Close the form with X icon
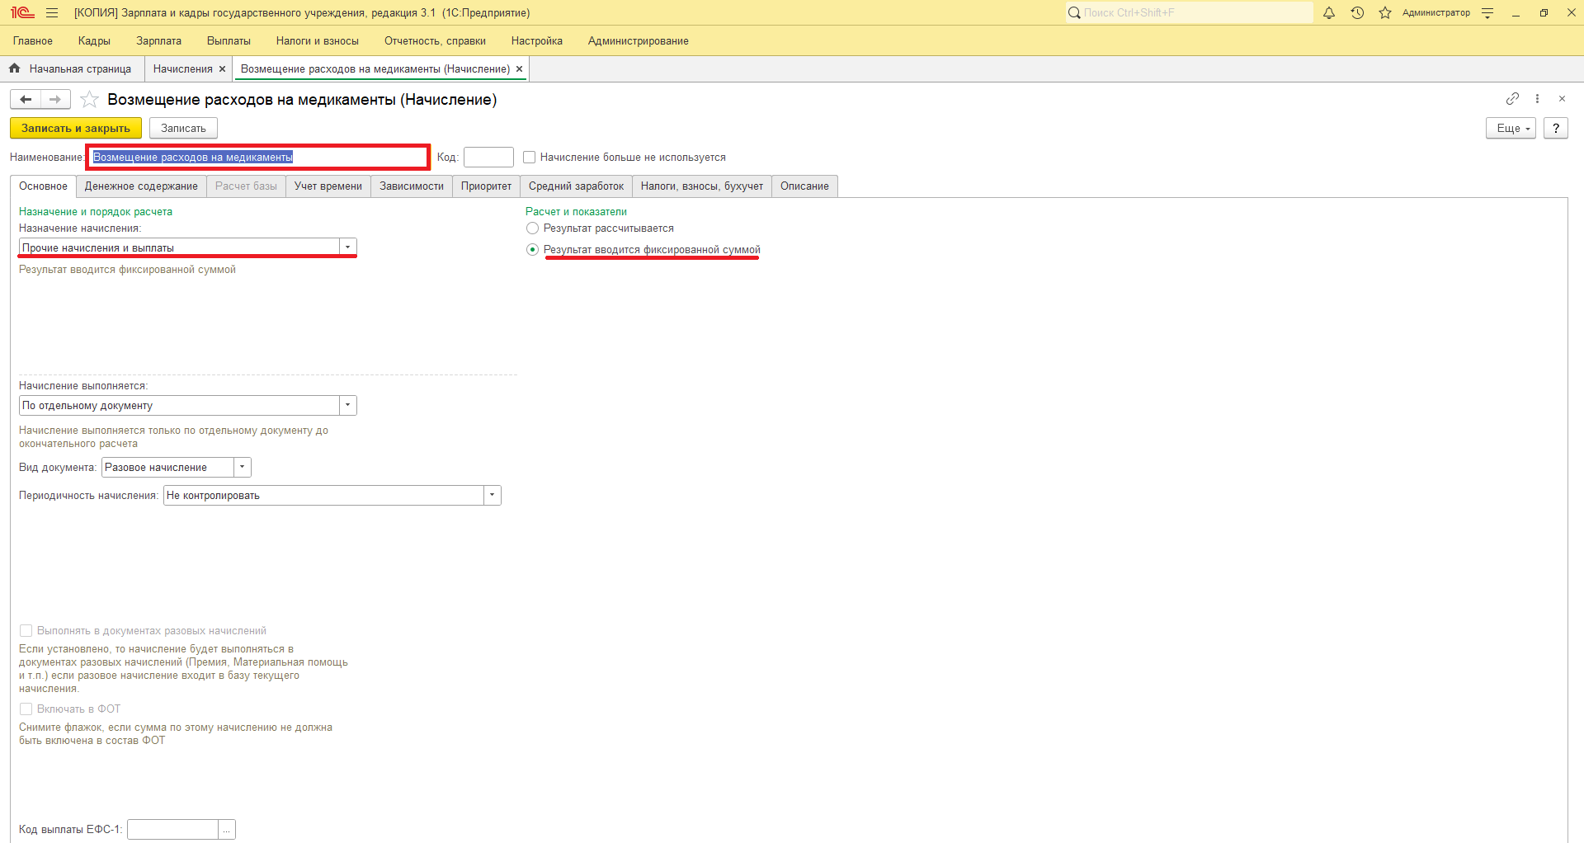This screenshot has width=1584, height=843. click(1562, 99)
